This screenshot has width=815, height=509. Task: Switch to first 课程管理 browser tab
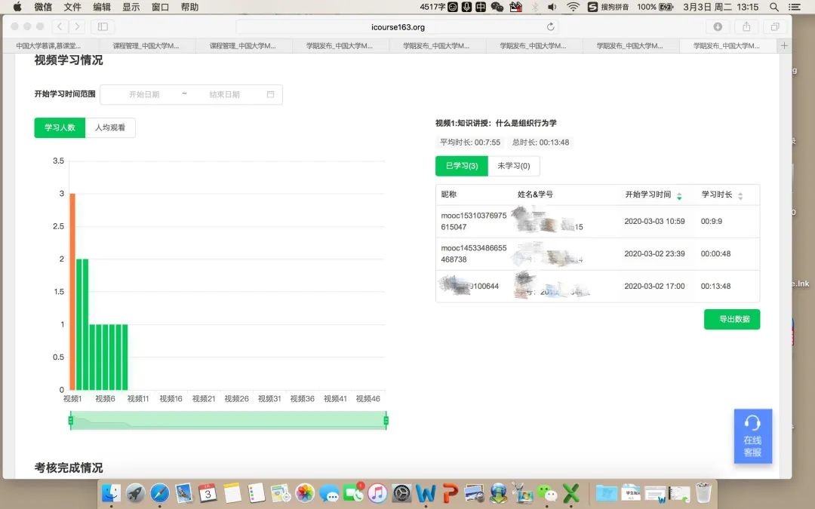(146, 46)
